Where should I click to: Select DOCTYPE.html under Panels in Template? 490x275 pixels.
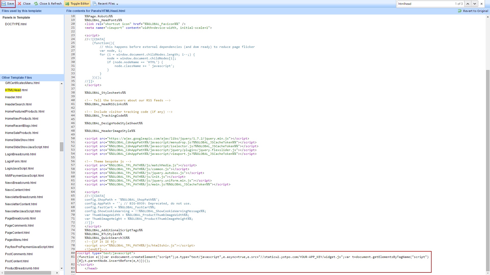(16, 24)
